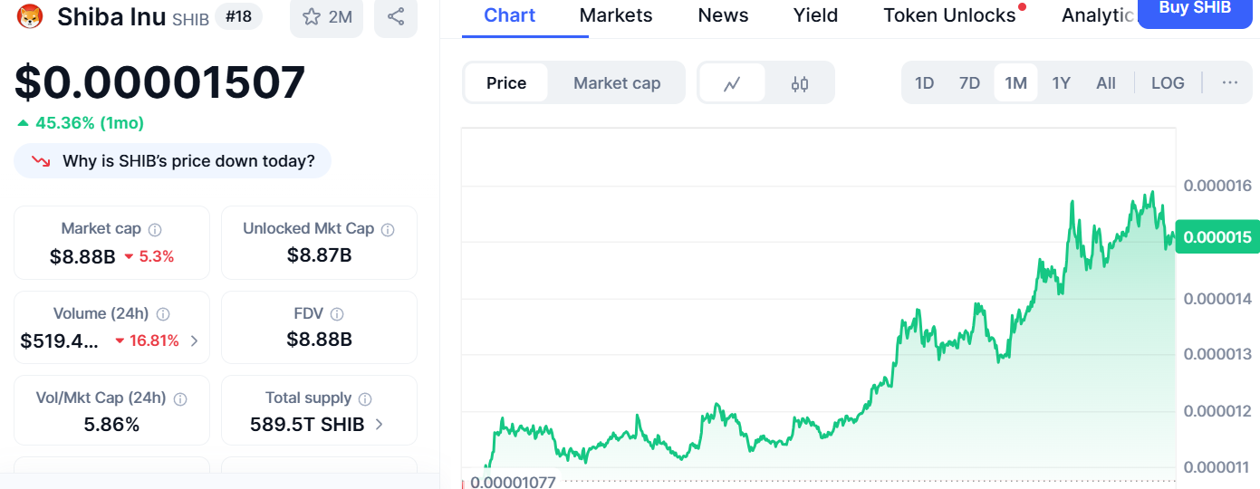
Task: Show Volume (24h) info tooltip icon
Action: tap(163, 314)
